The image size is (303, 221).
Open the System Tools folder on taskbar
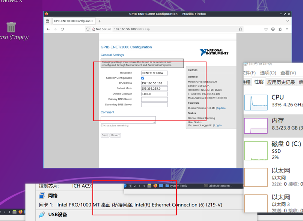click(x=167, y=185)
